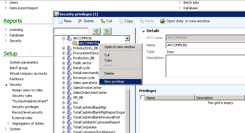Open Security roles link
The height and width of the screenshot is (133, 245).
pyautogui.click(x=22, y=96)
